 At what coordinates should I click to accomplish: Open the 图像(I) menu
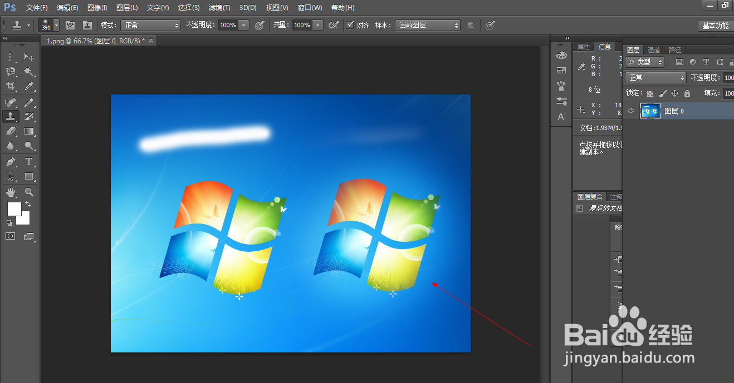click(97, 8)
